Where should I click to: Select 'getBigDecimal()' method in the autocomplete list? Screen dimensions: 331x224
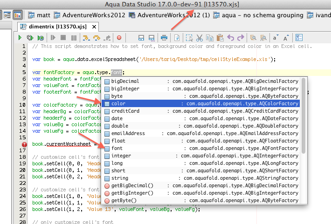tap(200, 186)
